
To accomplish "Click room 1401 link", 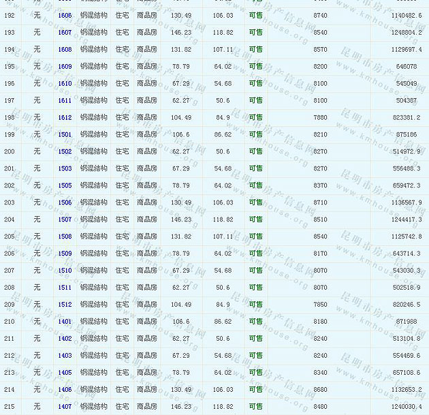I will (65, 322).
